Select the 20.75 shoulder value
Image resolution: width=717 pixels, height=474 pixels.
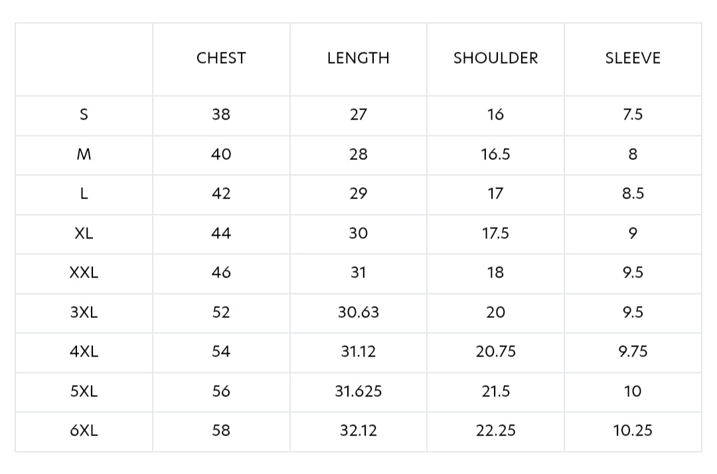(x=495, y=352)
